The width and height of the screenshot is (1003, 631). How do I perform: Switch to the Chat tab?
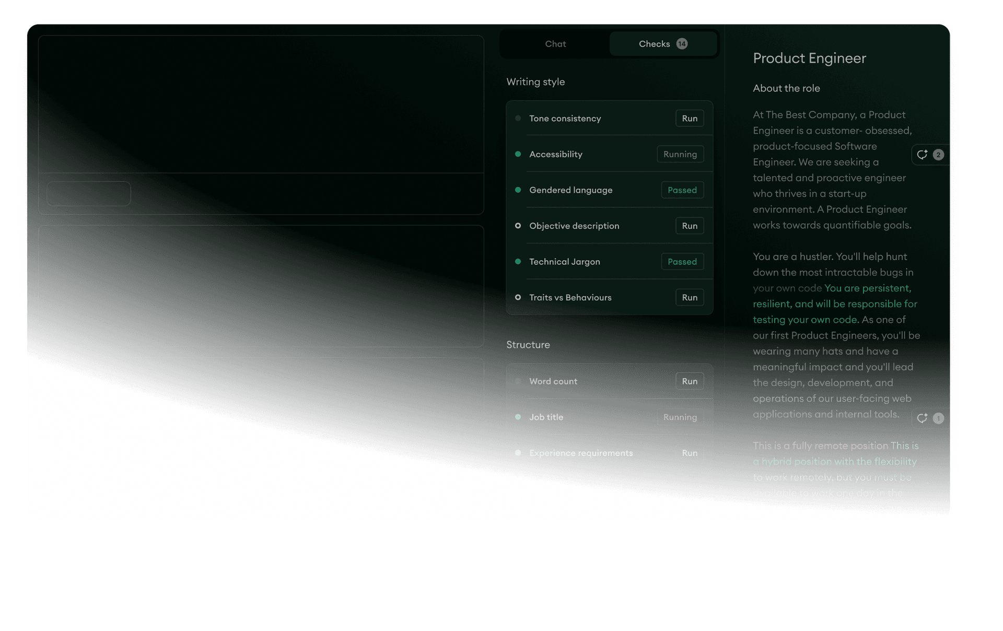pos(555,44)
